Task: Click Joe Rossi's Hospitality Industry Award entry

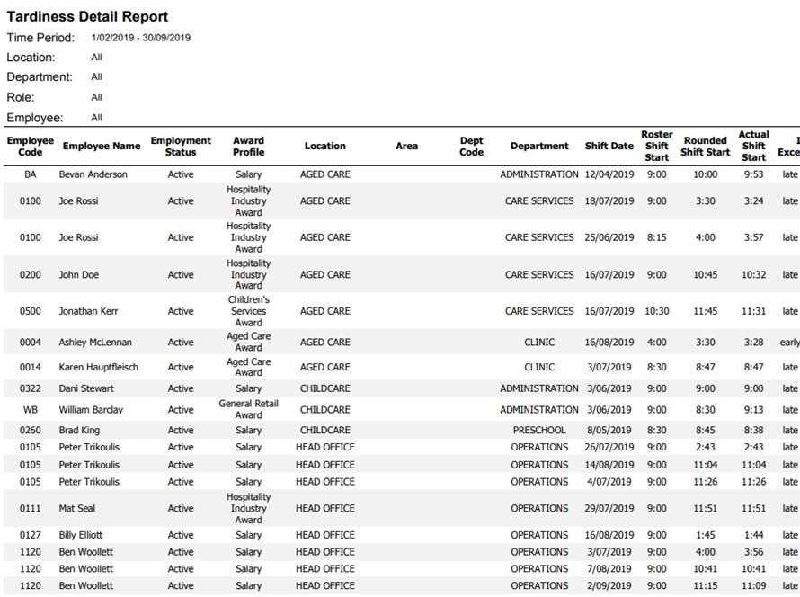Action: click(249, 200)
